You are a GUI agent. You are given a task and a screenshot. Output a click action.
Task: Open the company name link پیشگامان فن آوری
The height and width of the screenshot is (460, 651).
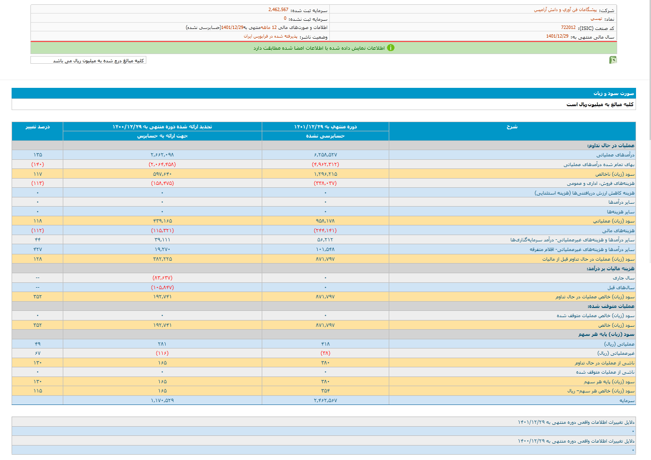(565, 10)
